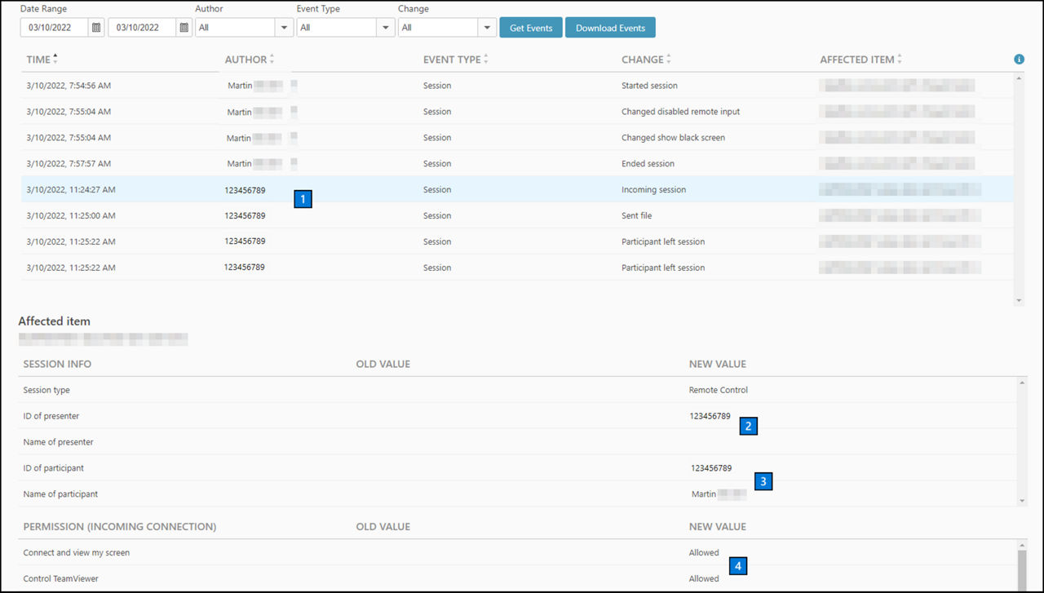
Task: Select the Started session event row
Action: pyautogui.click(x=517, y=86)
